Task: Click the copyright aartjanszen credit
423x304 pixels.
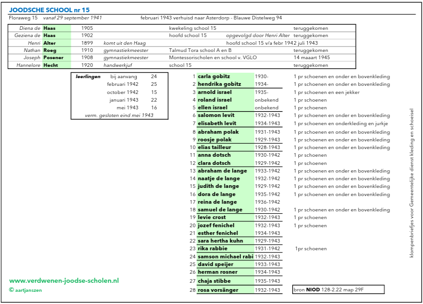Action: [x=25, y=290]
